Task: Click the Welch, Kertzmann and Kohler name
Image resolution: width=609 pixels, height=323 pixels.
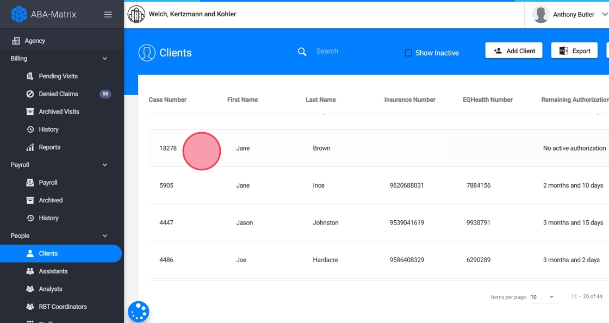Action: [x=192, y=14]
